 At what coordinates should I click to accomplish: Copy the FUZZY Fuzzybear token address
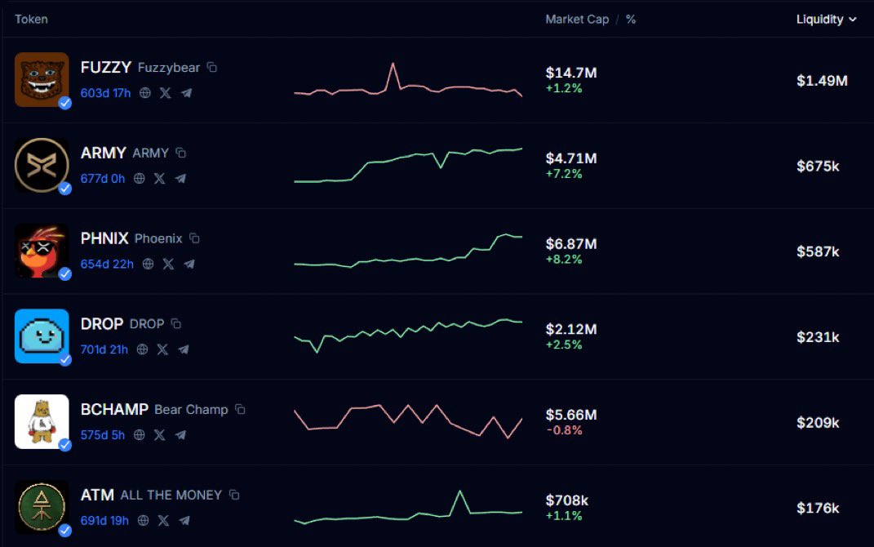(x=212, y=68)
